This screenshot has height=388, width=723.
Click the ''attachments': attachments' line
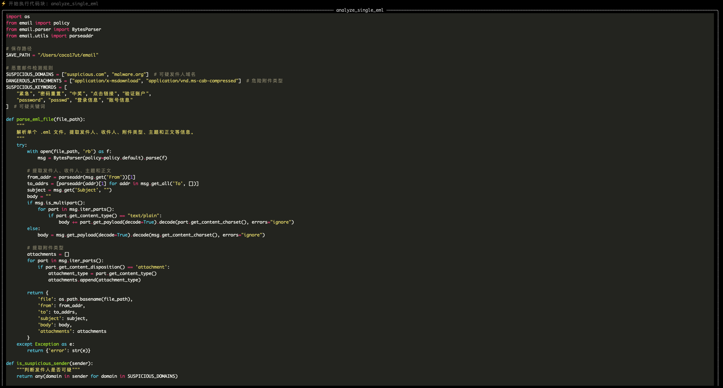(72, 331)
